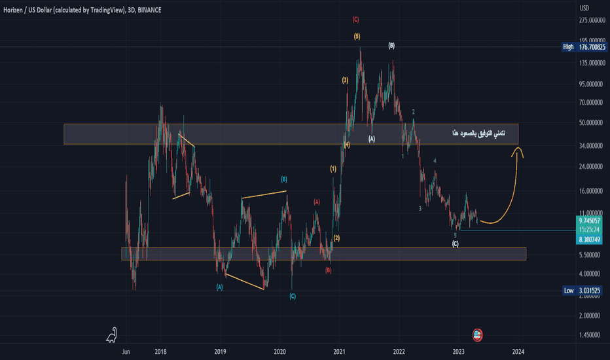Click the Jun label on time axis

[126, 352]
